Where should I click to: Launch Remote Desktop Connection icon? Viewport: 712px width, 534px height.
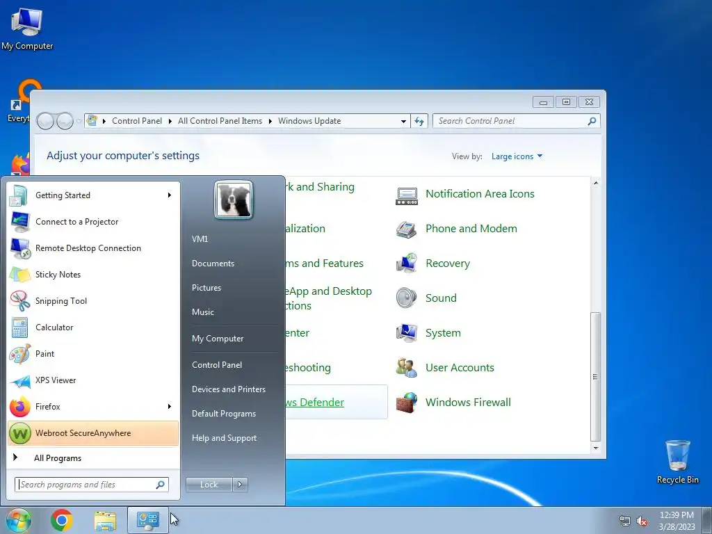coord(19,248)
